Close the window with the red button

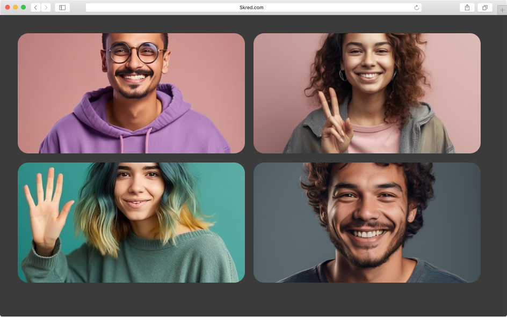[x=8, y=7]
